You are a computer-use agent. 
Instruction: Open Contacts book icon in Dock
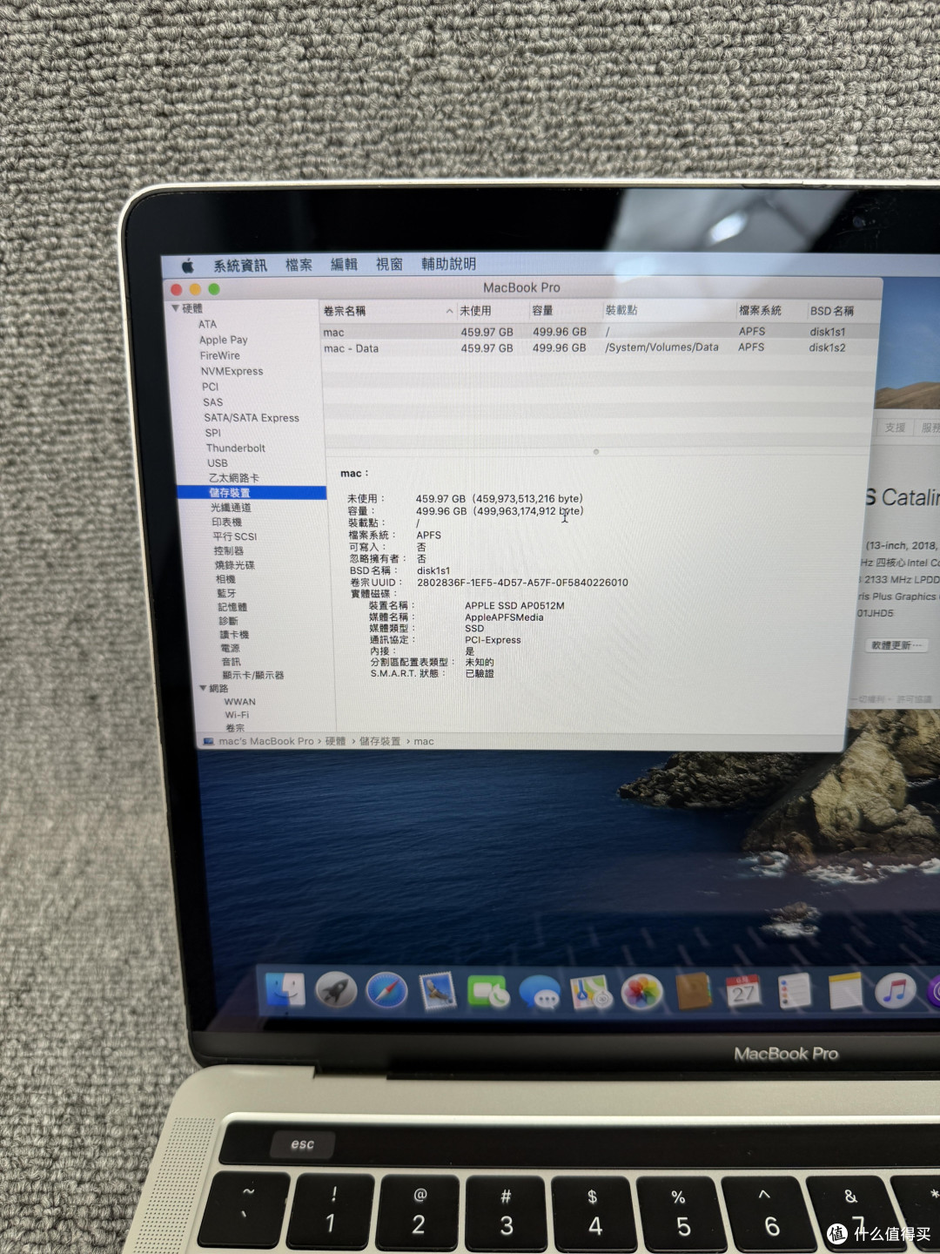694,992
